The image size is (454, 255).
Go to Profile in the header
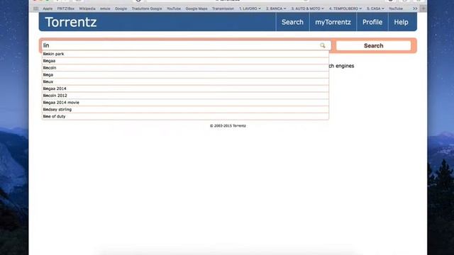point(372,22)
